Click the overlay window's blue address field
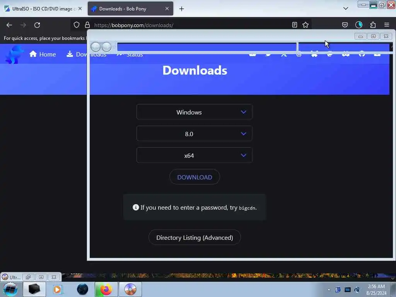 (207, 47)
